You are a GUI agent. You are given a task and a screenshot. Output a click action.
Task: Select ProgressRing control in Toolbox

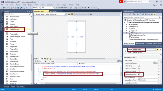click(x=14, y=49)
